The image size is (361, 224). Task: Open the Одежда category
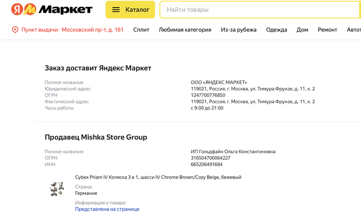(276, 30)
